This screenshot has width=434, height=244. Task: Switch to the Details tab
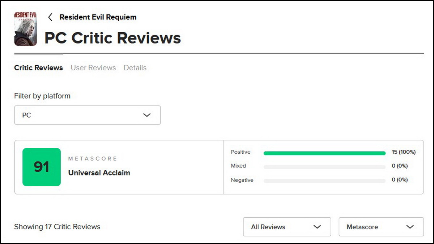pos(135,67)
